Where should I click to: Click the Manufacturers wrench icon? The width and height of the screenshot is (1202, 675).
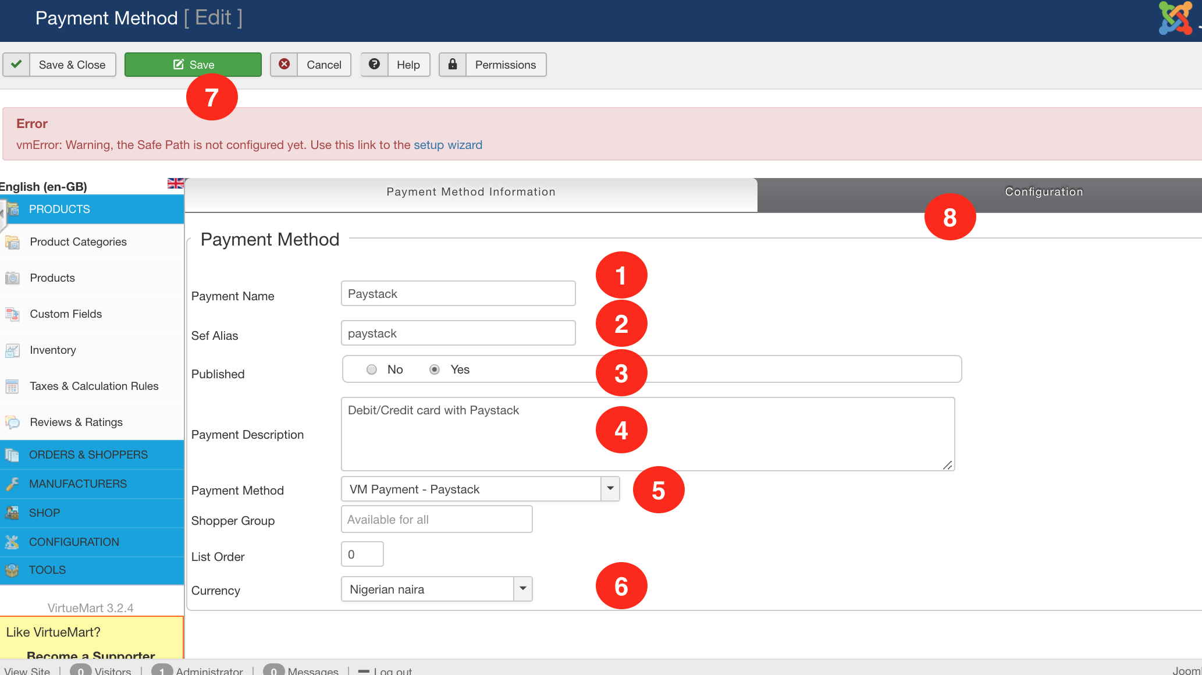tap(12, 484)
